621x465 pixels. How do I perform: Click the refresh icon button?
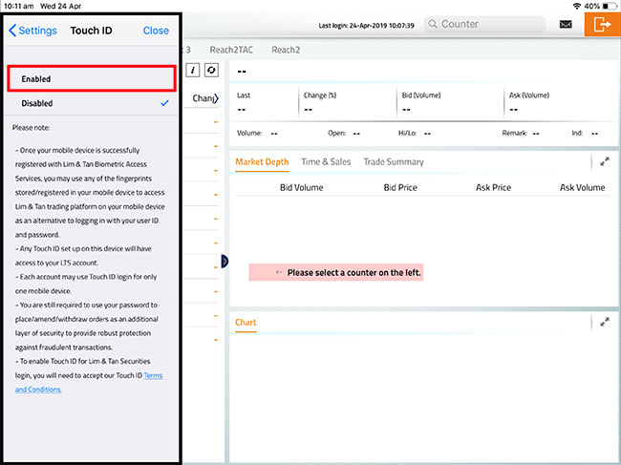coord(211,71)
